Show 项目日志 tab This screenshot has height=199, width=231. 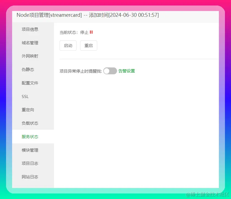(33, 163)
